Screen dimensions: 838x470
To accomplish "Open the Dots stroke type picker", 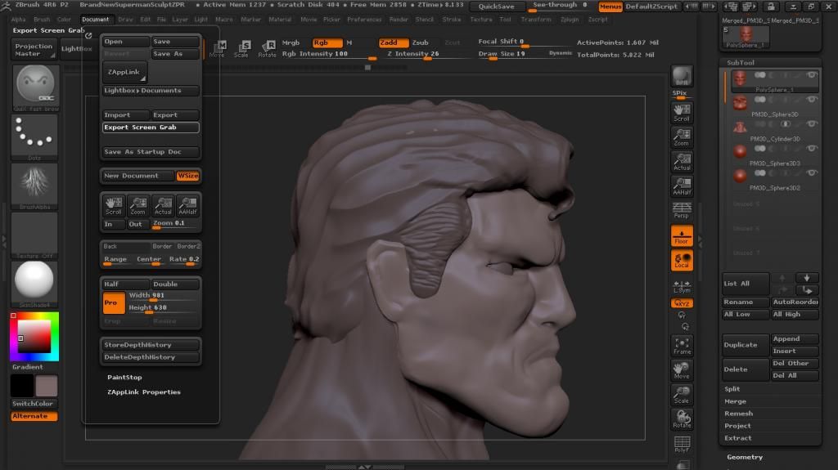I will click(x=34, y=137).
